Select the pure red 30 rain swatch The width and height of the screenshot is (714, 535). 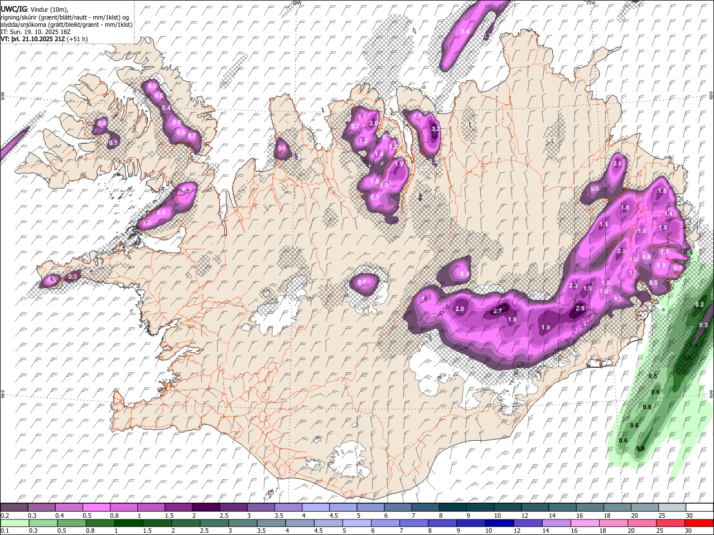pyautogui.click(x=699, y=523)
